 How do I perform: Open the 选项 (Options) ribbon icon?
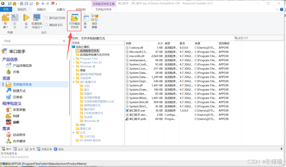pyautogui.click(x=85, y=21)
